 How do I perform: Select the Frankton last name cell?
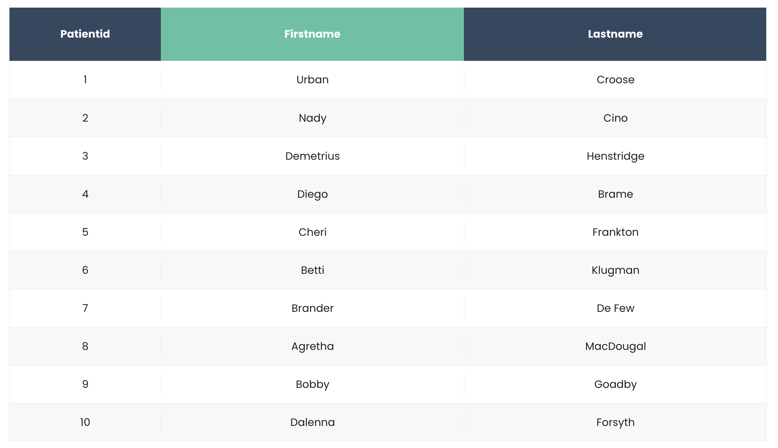[615, 232]
